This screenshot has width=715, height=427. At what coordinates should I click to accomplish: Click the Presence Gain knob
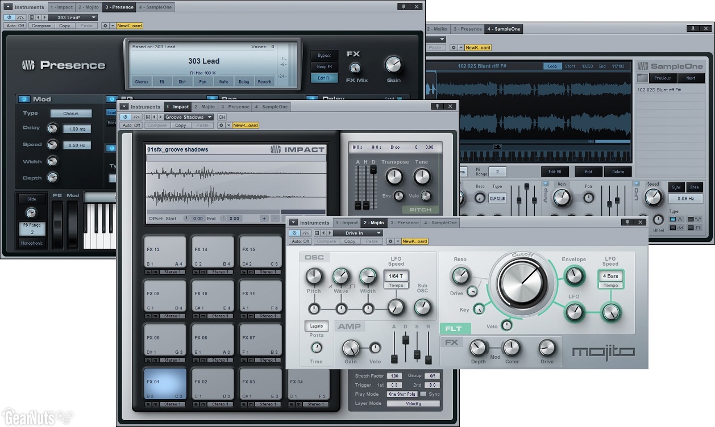coord(393,65)
